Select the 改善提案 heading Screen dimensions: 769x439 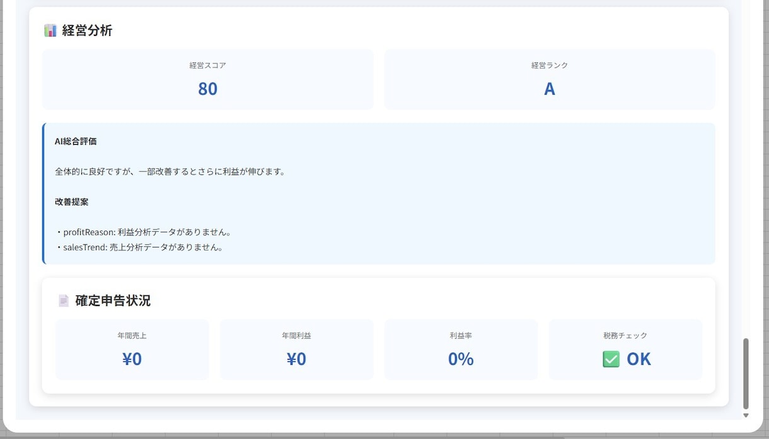tap(72, 202)
